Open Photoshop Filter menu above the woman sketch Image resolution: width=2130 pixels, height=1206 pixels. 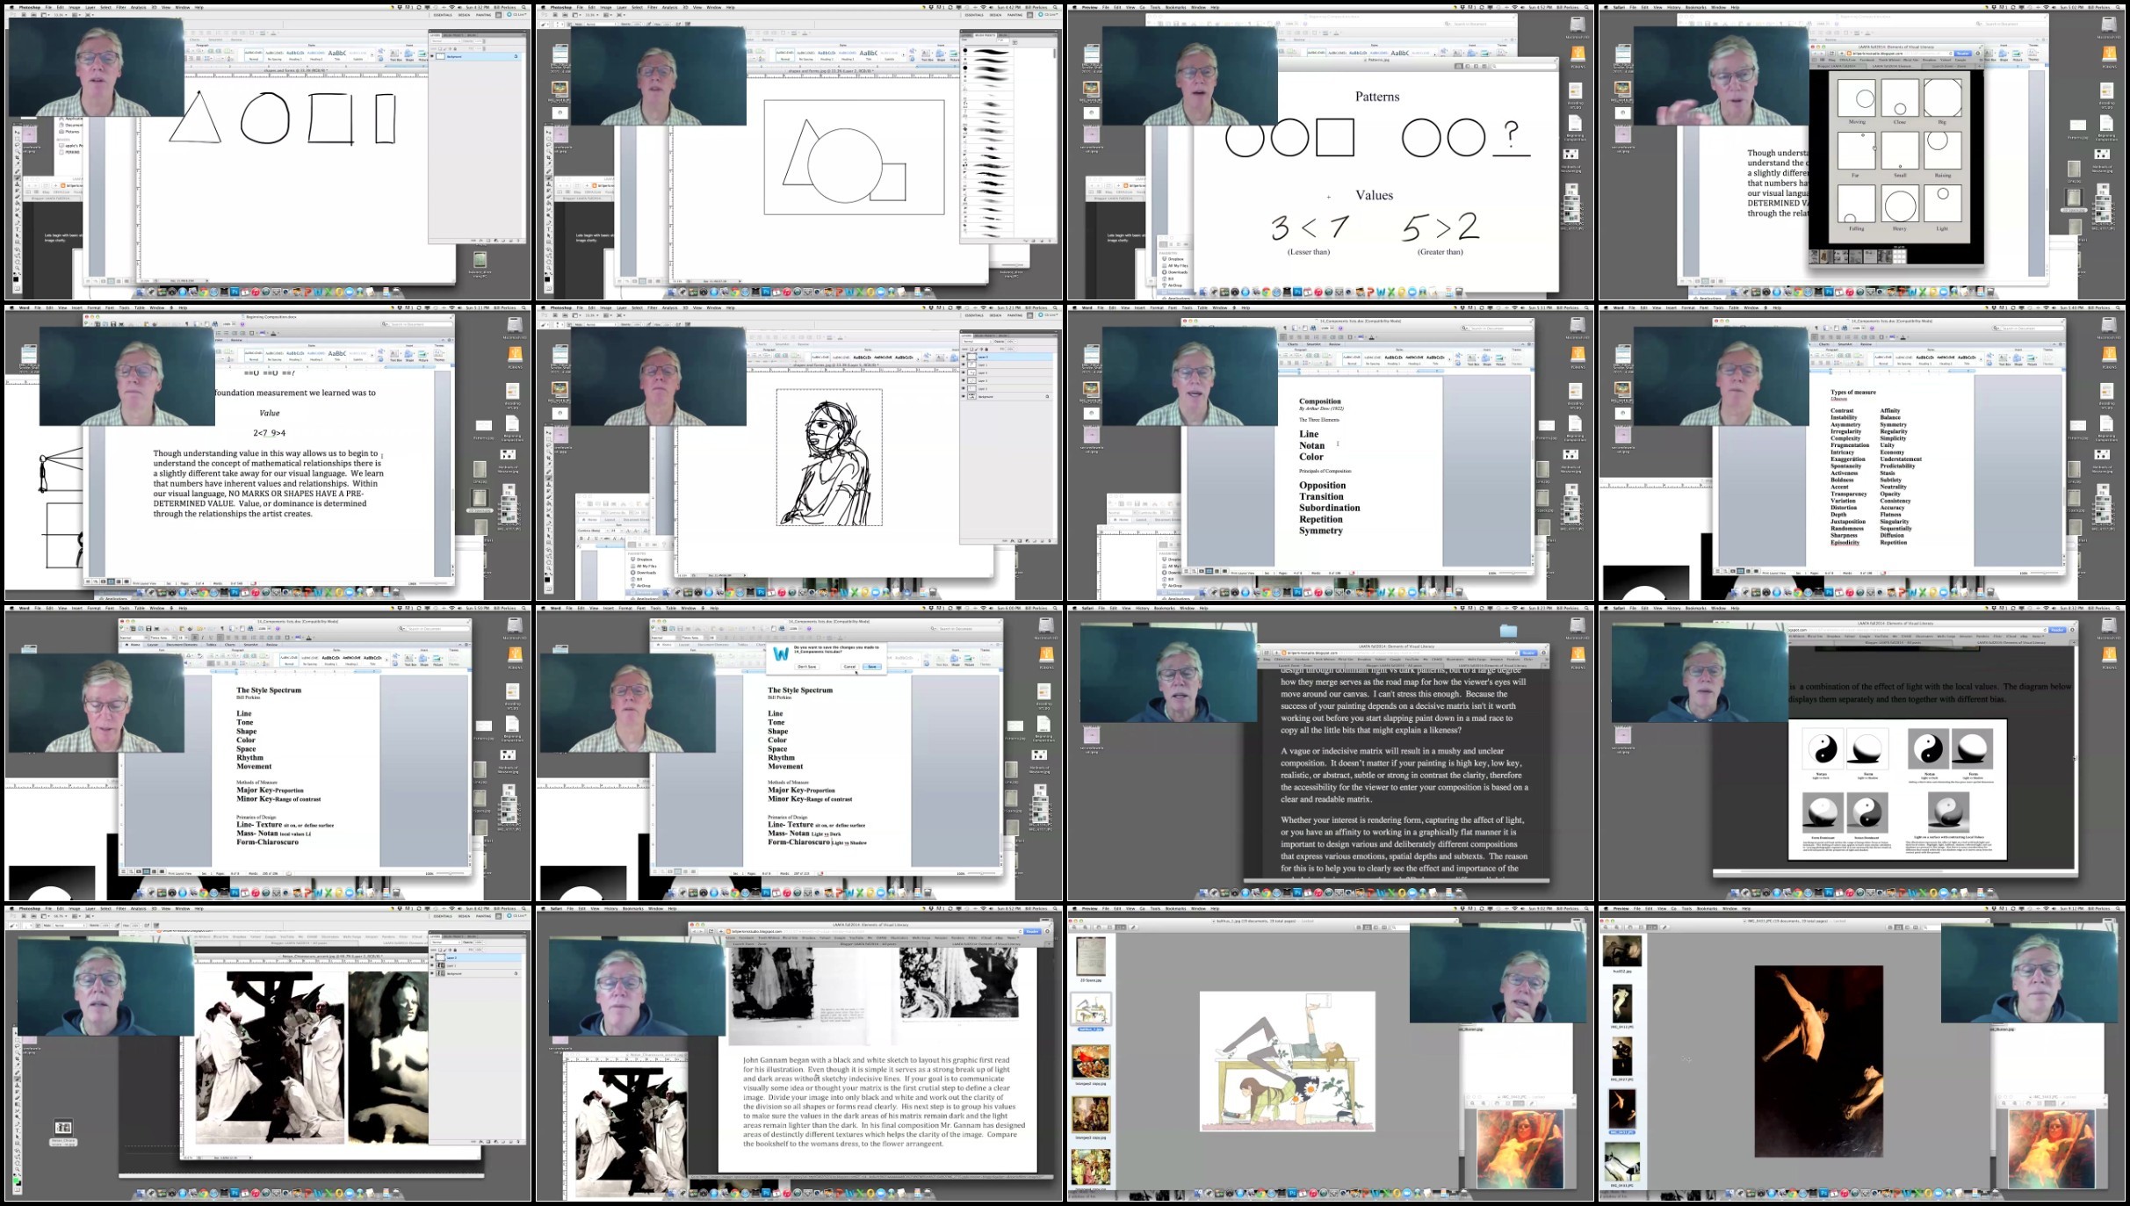(653, 307)
